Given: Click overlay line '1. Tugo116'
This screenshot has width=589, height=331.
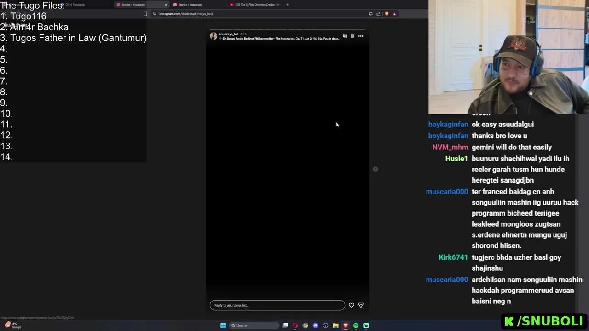Looking at the screenshot, I should click(23, 17).
